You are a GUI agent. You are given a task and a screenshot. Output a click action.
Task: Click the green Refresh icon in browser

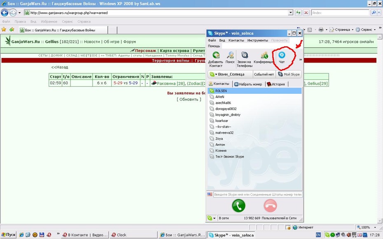pyautogui.click(x=298, y=13)
